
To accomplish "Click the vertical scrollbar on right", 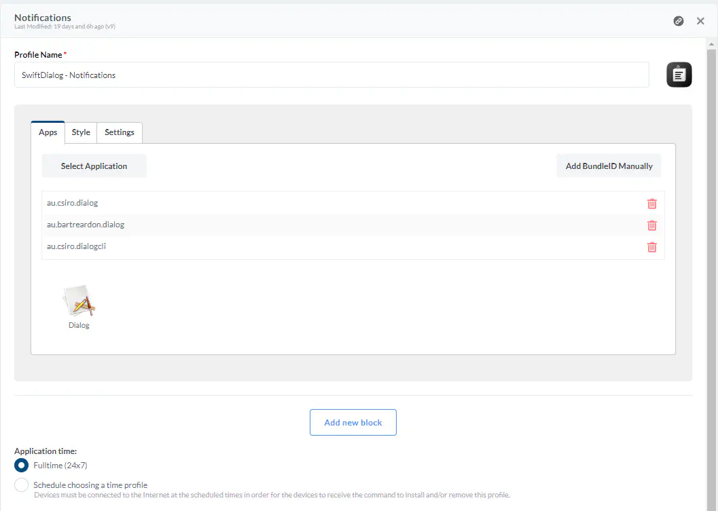I will (x=711, y=271).
